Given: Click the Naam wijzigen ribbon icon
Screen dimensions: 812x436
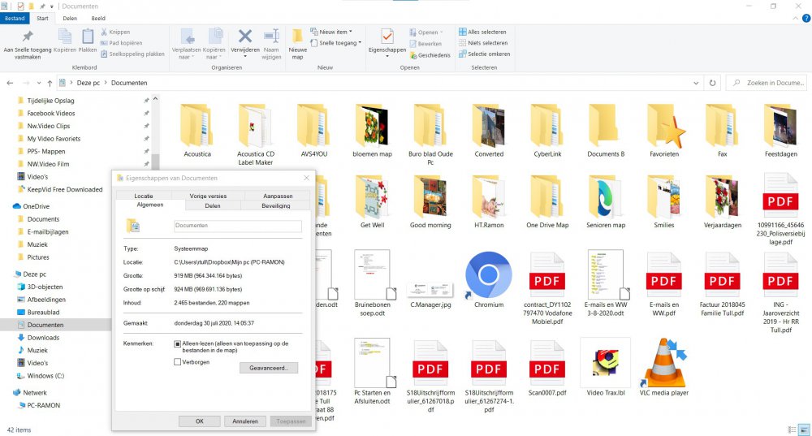Looking at the screenshot, I should (x=271, y=42).
